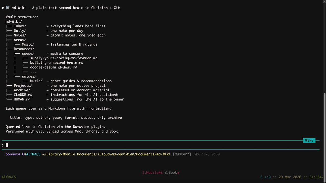Click the frontmatter fields line starting with title
This screenshot has width=326, height=183.
(x=66, y=118)
